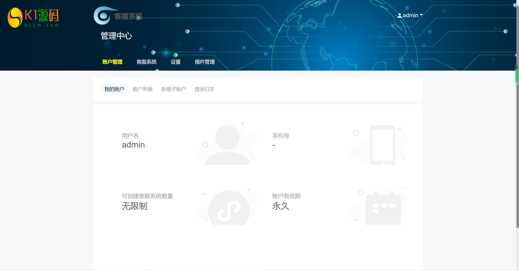Click 新增子账户 to add sub-account
Viewport: 519px width, 270px height.
tap(174, 89)
